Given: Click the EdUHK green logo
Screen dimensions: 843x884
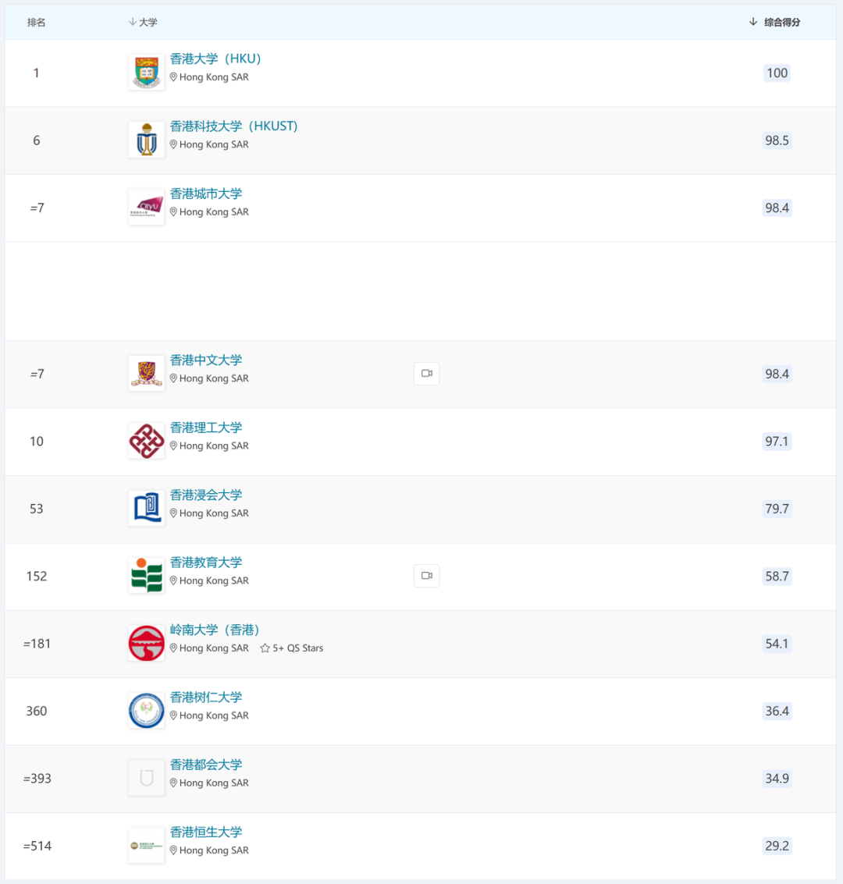Looking at the screenshot, I should [146, 576].
